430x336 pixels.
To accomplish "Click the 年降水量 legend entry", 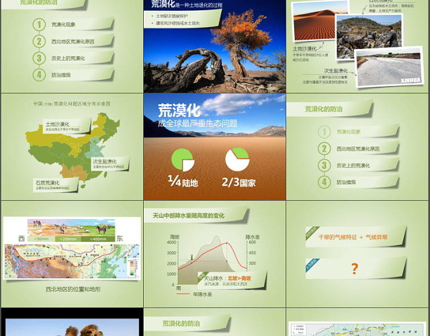I will (194, 294).
